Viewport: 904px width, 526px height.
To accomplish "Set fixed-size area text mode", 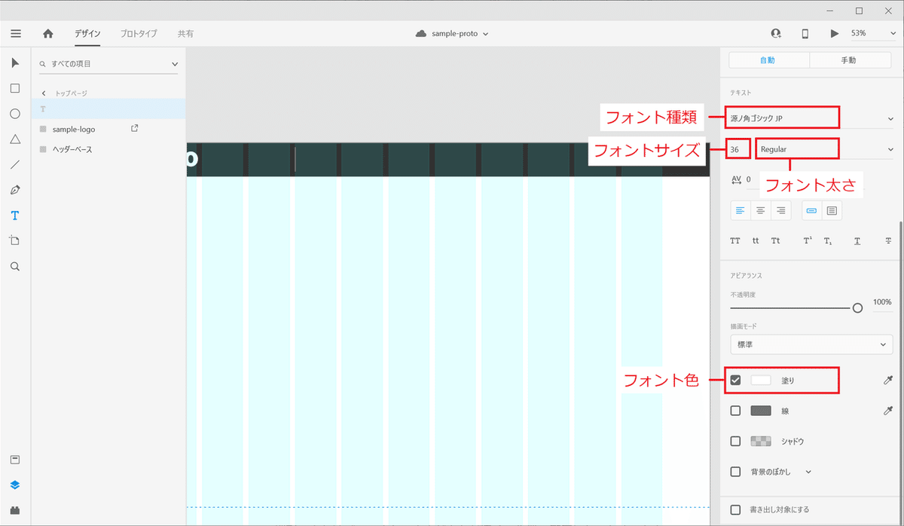I will [832, 211].
